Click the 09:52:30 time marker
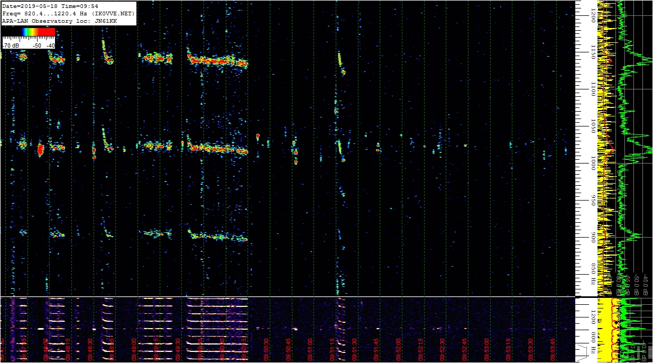Viewport: 653px width, 363px height. click(x=443, y=350)
